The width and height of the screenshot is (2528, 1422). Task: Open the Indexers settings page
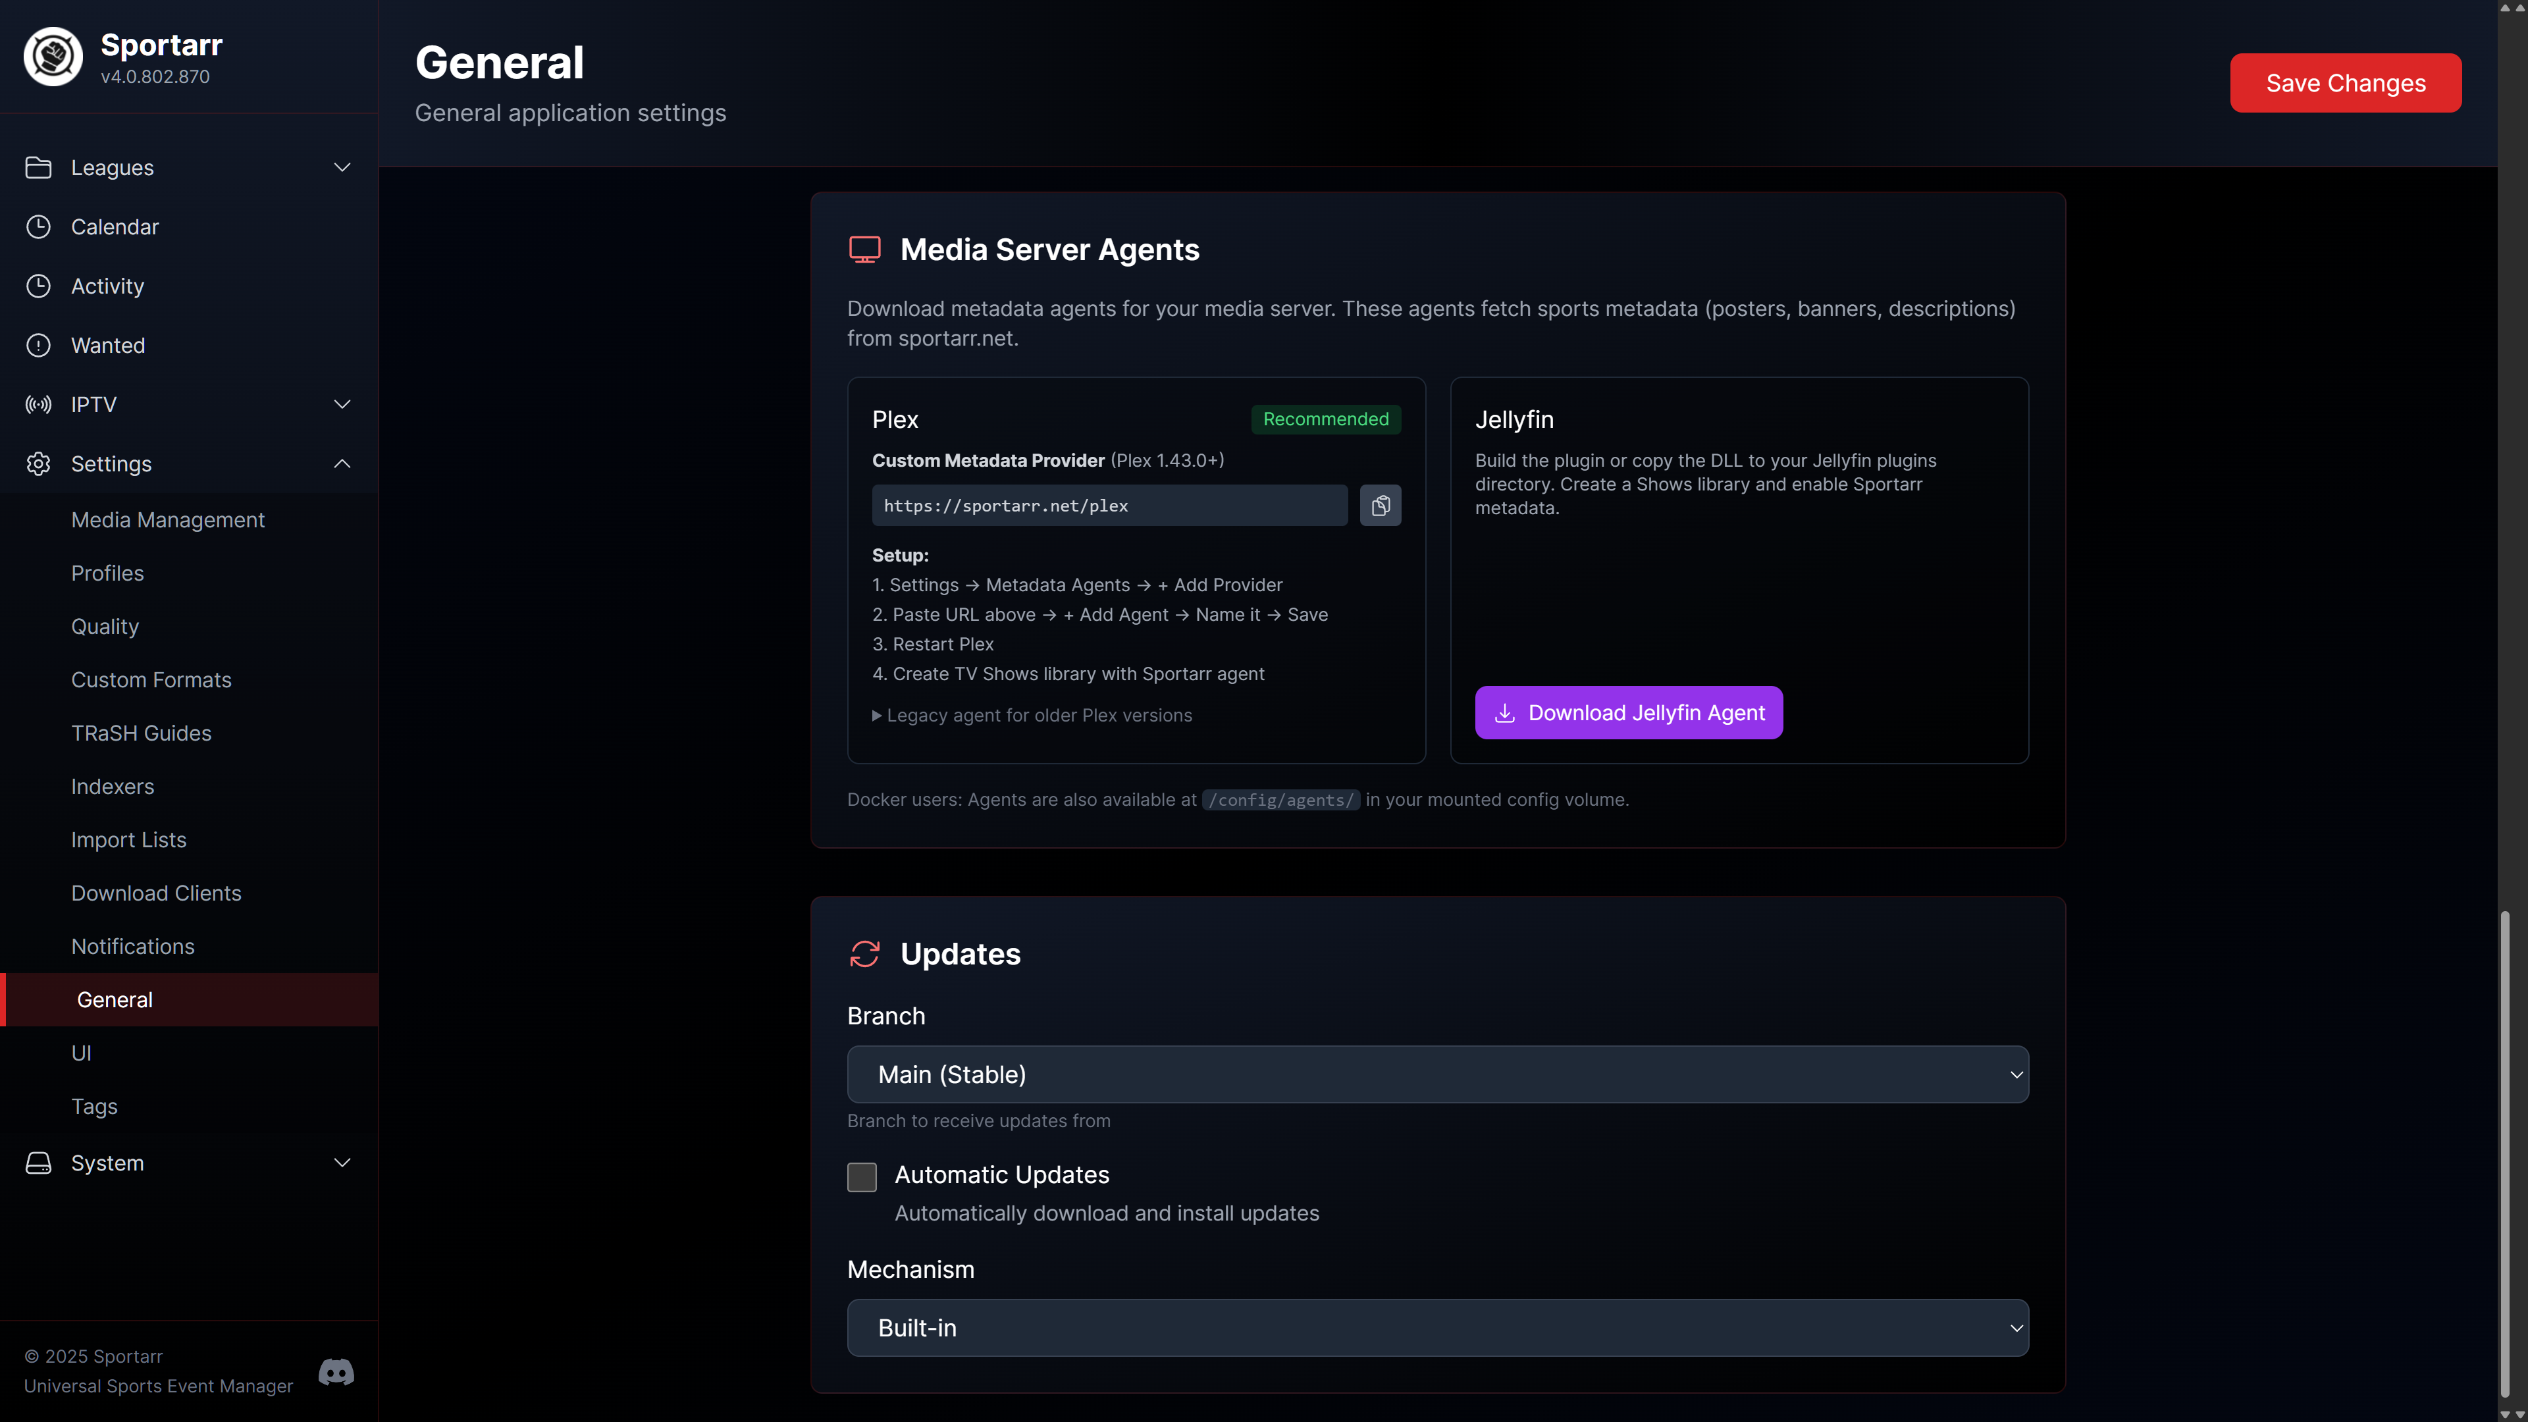[113, 786]
